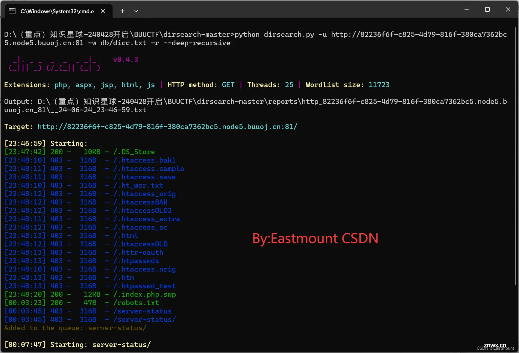
Task: Click the Target URL link
Action: [x=167, y=127]
